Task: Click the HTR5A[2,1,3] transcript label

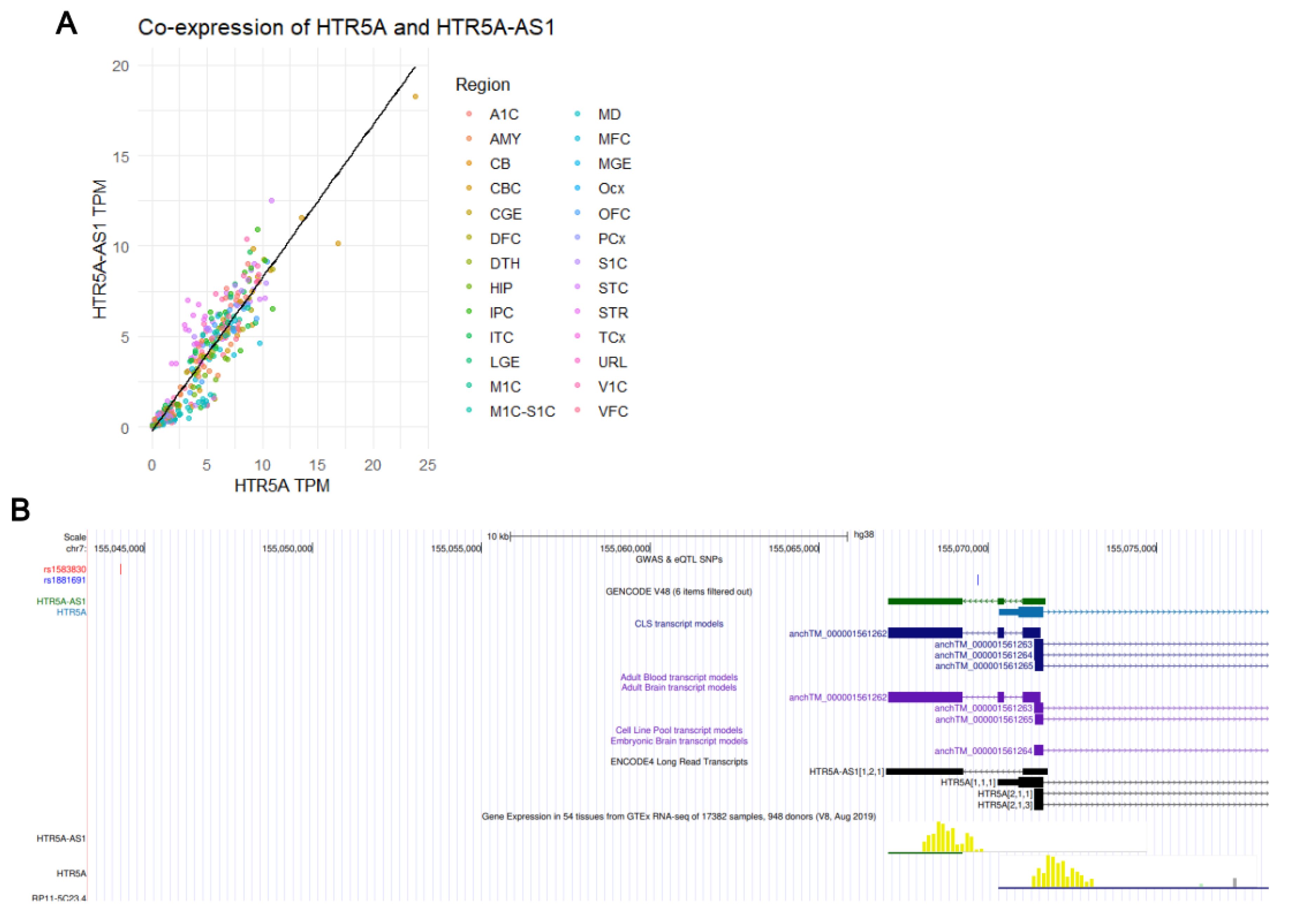Action: click(x=1004, y=805)
